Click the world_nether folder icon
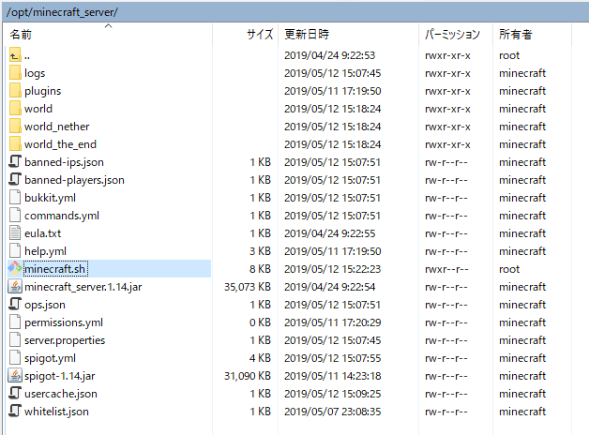This screenshot has width=589, height=435. (14, 127)
